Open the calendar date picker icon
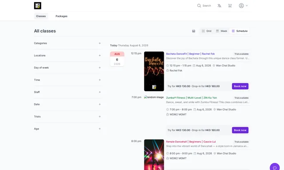Image resolution: width=284 pixels, height=170 pixels. [193, 31]
